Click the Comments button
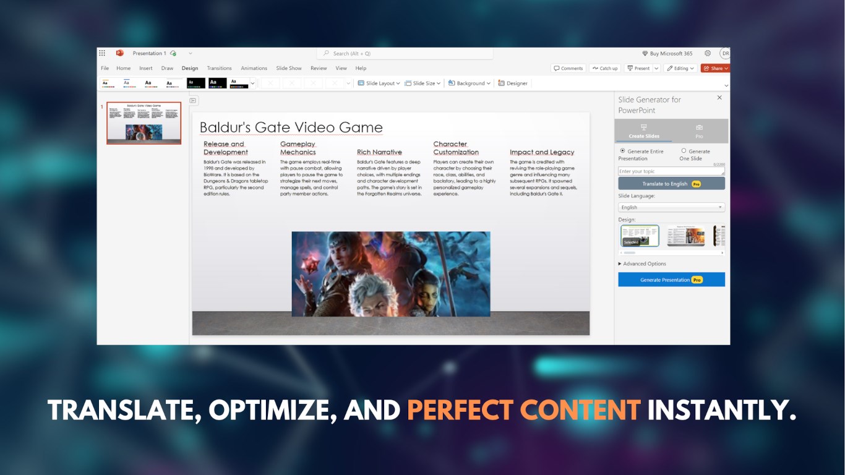The height and width of the screenshot is (475, 845). click(568, 68)
